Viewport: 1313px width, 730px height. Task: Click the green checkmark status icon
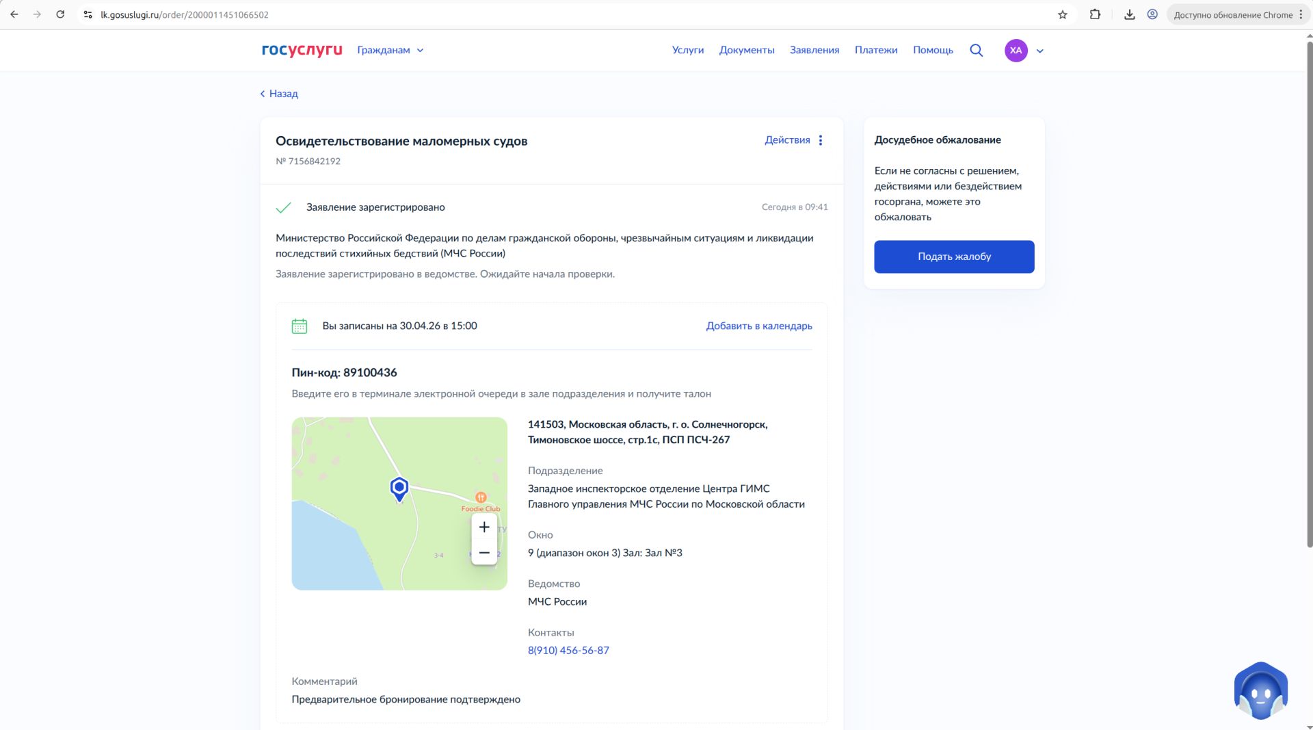[283, 207]
